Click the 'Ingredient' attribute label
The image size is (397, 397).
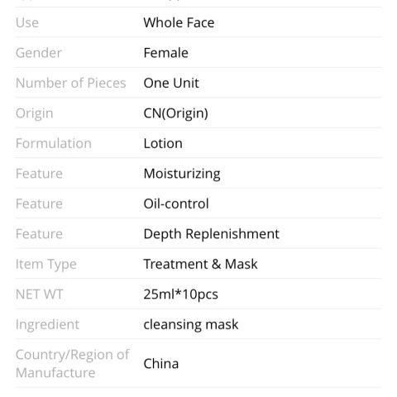click(47, 325)
